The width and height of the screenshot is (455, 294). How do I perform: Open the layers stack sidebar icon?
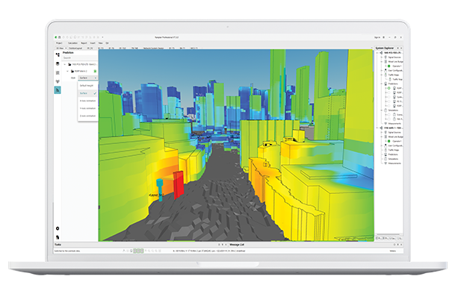tap(58, 63)
